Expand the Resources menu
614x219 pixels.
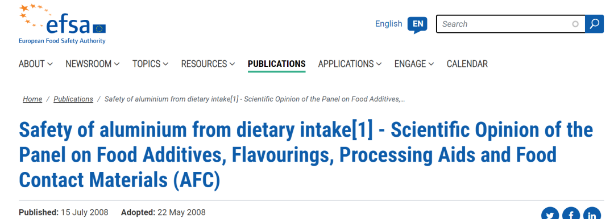pos(208,64)
